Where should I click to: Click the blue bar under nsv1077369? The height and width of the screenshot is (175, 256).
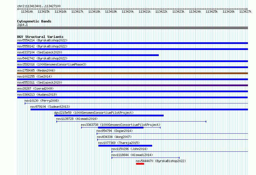point(125,146)
